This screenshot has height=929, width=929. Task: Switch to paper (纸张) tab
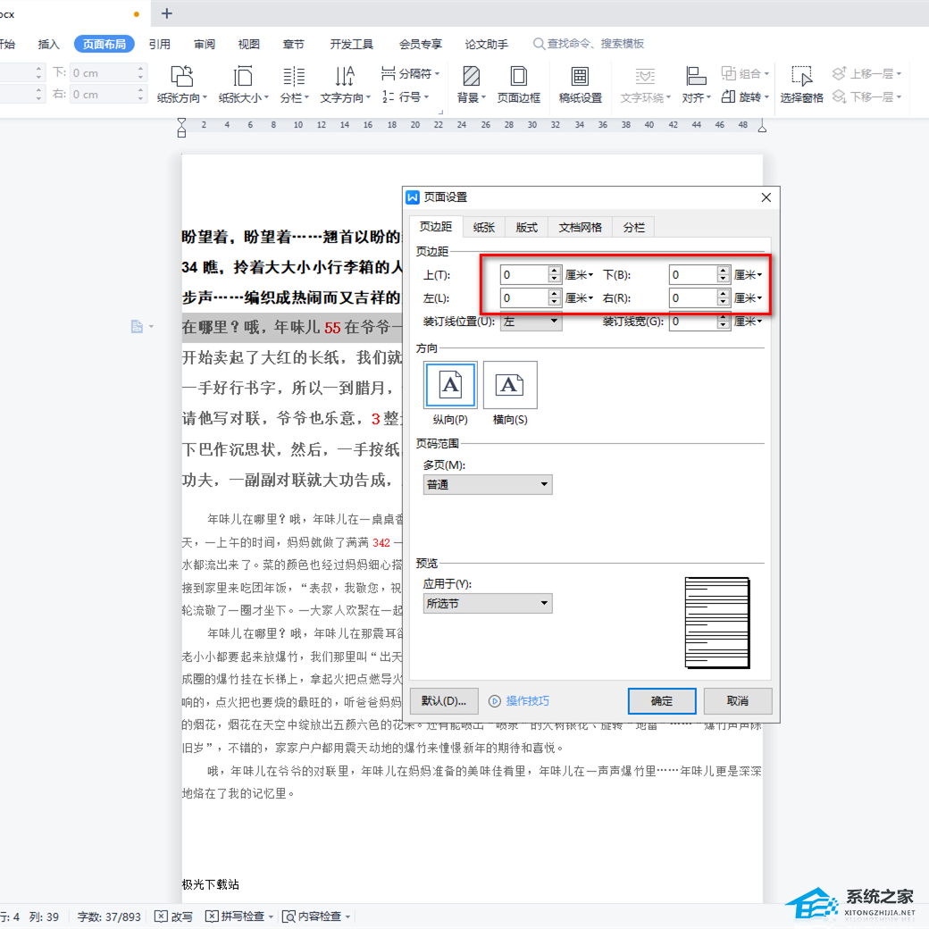(484, 228)
